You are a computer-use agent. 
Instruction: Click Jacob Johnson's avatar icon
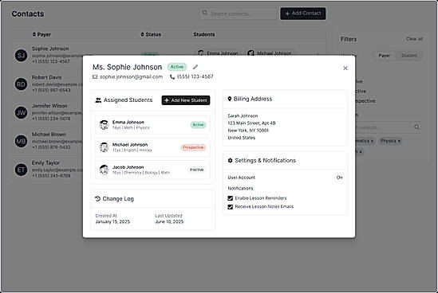(x=105, y=170)
